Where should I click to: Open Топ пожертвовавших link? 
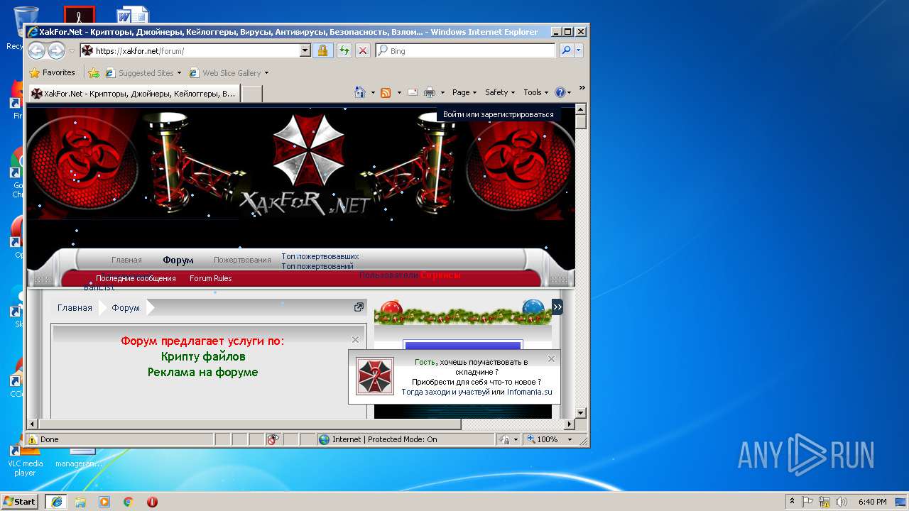[x=320, y=256]
